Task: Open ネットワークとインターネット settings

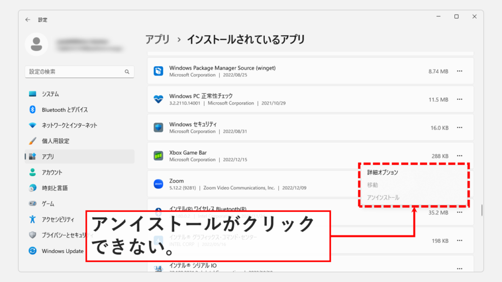Action: 79,125
